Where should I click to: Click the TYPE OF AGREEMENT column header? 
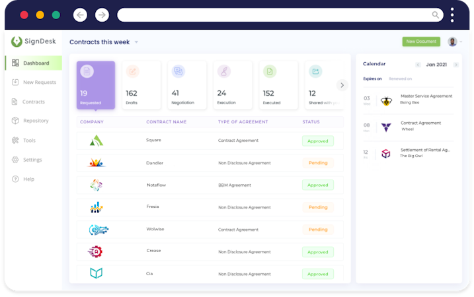[x=243, y=122]
